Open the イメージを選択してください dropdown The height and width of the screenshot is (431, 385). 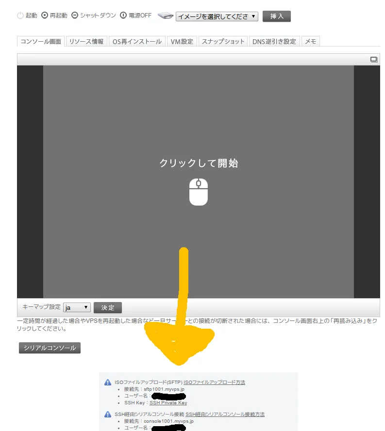click(x=217, y=16)
